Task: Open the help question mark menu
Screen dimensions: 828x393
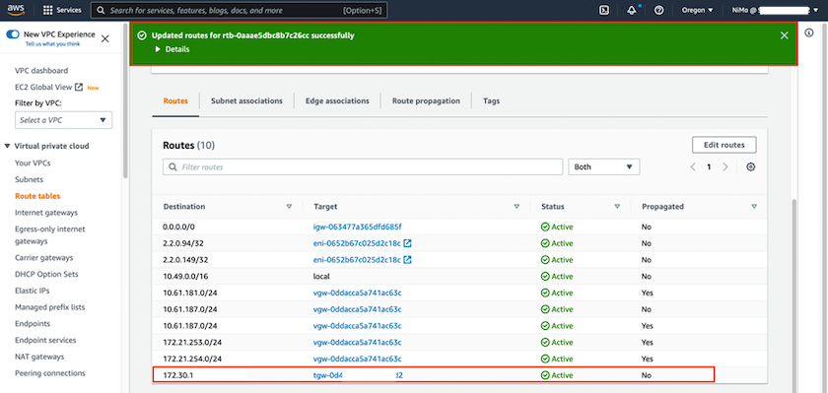Action: tap(658, 10)
